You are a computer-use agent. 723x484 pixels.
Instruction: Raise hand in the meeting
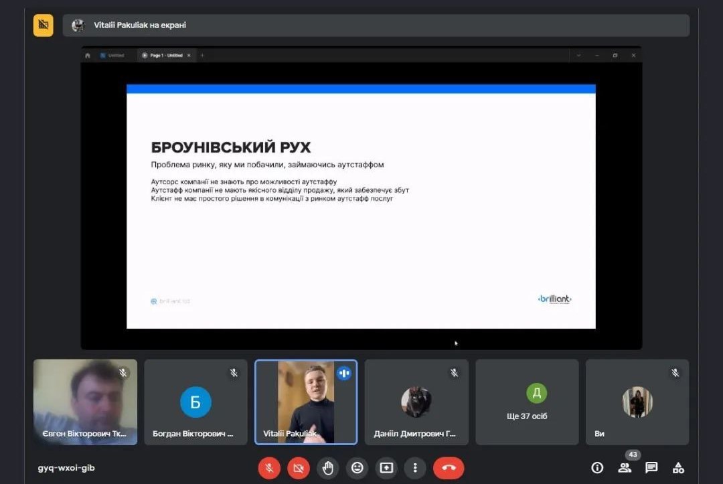(x=328, y=468)
